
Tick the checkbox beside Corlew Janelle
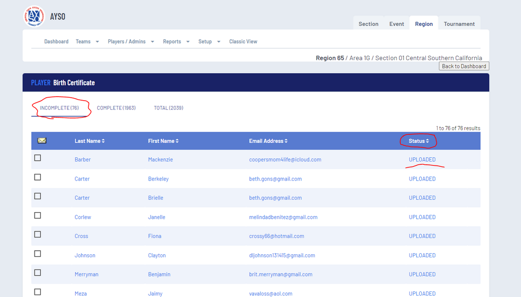38,216
